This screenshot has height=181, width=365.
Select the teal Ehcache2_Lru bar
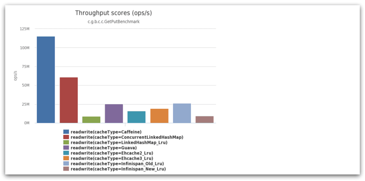click(x=136, y=117)
